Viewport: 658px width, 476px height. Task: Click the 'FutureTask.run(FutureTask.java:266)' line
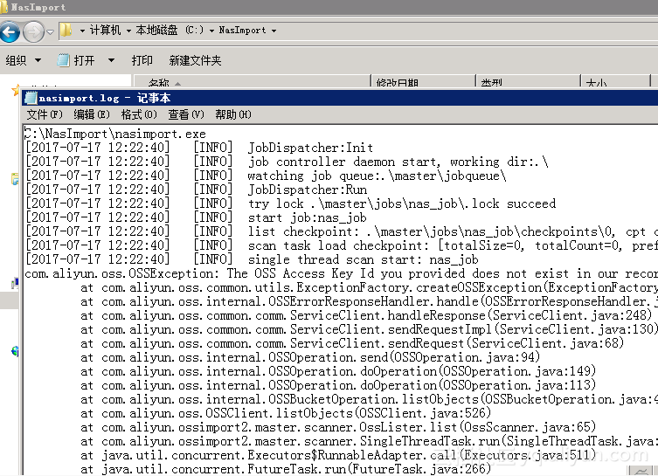tap(286, 469)
